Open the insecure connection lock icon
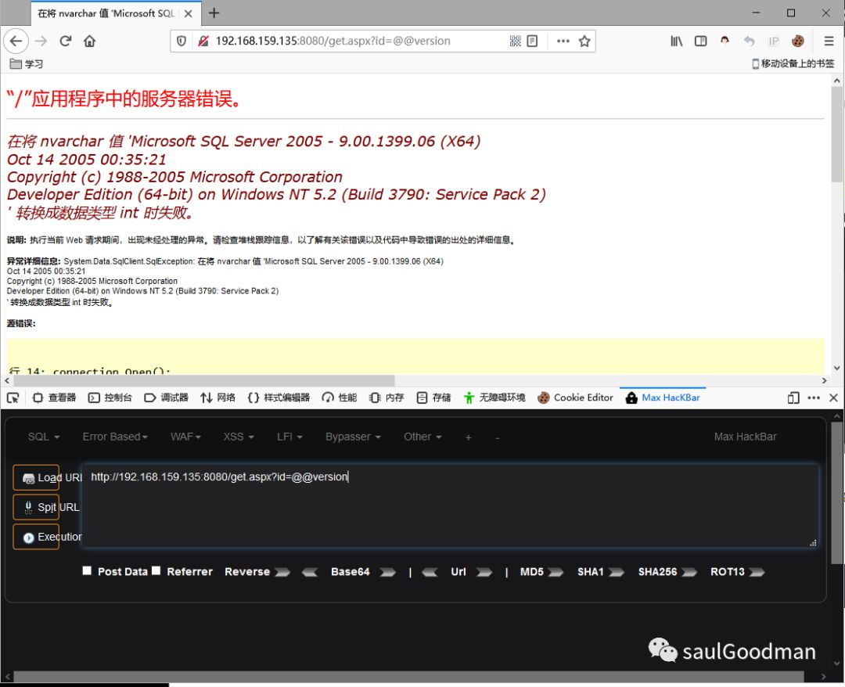Viewport: 845px width, 687px height. click(x=203, y=41)
